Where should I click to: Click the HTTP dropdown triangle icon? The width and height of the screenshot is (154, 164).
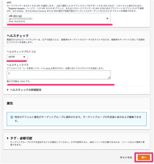pyautogui.click(x=24, y=57)
